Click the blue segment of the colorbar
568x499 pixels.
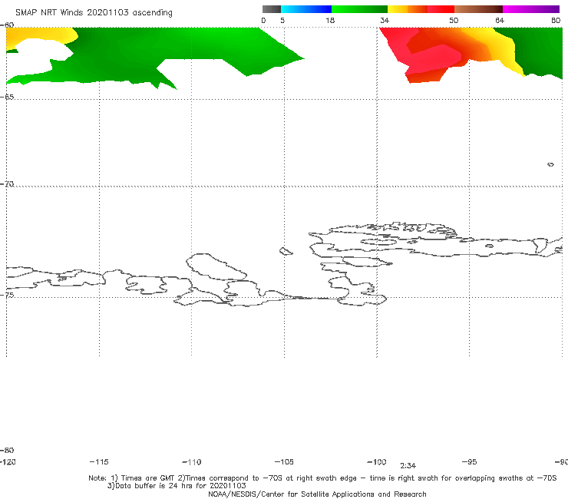(306, 9)
